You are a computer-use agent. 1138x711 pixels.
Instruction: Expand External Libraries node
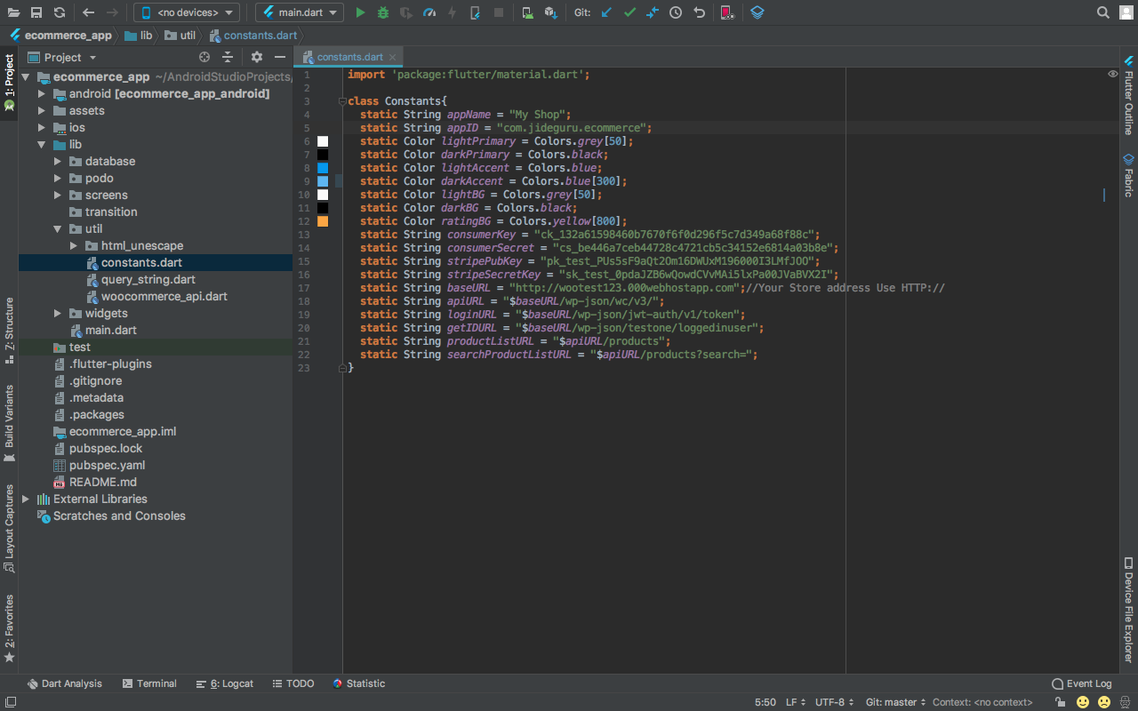(x=26, y=499)
